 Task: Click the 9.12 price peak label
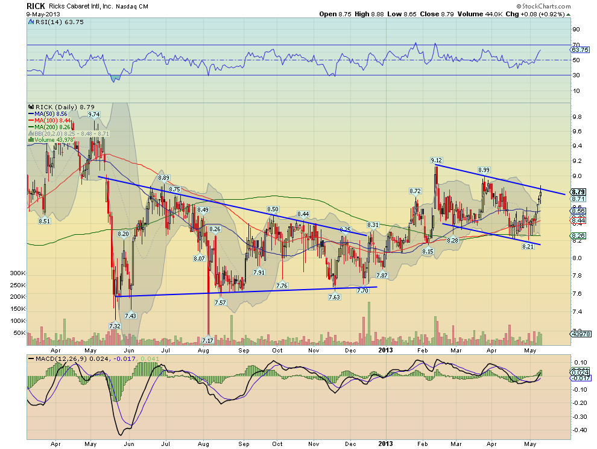[x=437, y=161]
